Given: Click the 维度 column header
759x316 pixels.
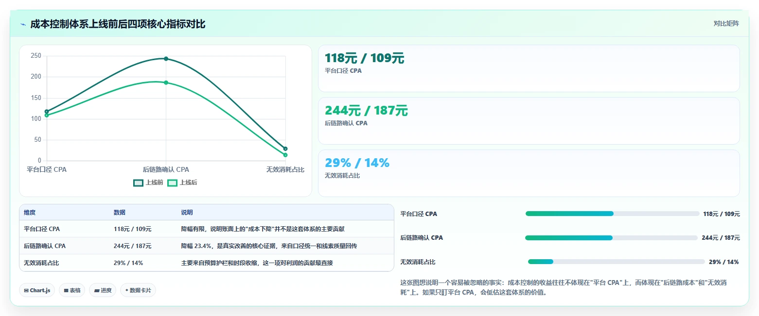Looking at the screenshot, I should (x=30, y=213).
